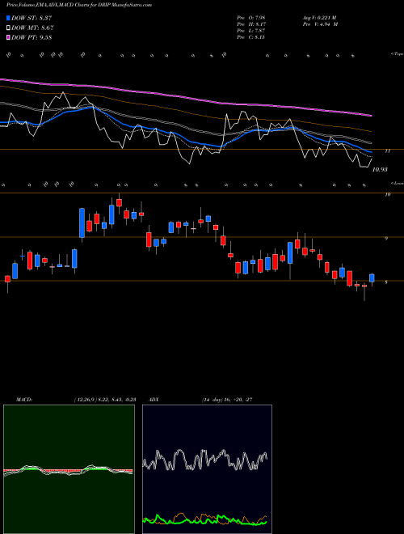The width and height of the screenshot is (404, 534).
Task: Click the white DOW MT legend swatch
Action: 8,28
